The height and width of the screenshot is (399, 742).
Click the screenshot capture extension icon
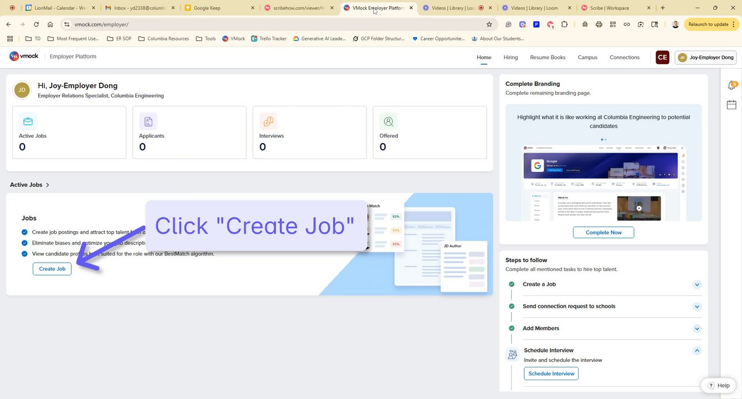click(641, 24)
